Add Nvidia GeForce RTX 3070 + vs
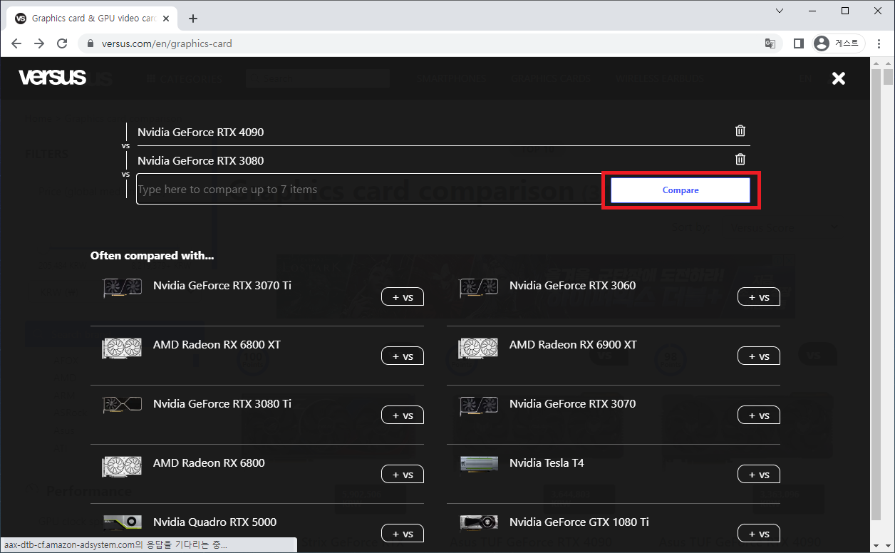The image size is (895, 553). point(759,415)
